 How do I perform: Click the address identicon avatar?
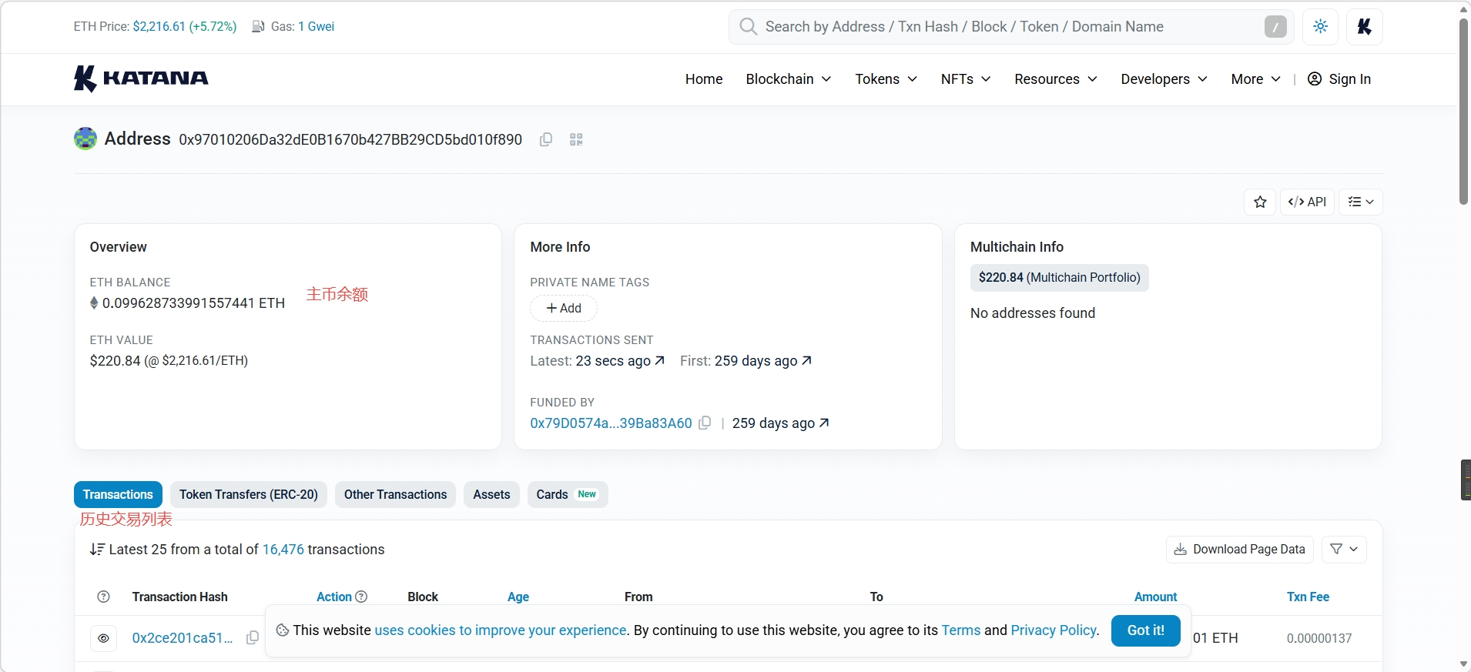[x=85, y=139]
